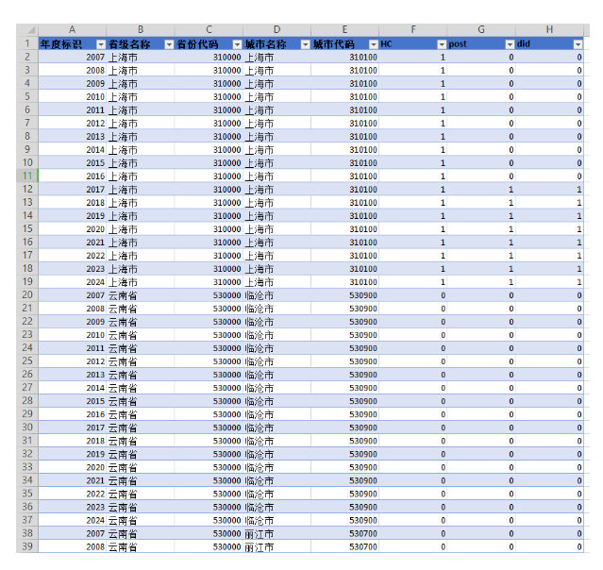
Task: Select column H header
Action: [549, 29]
